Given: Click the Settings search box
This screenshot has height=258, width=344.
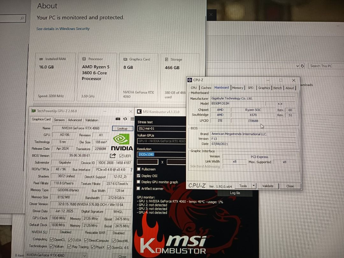Looking at the screenshot, I should pyautogui.click(x=13, y=18).
